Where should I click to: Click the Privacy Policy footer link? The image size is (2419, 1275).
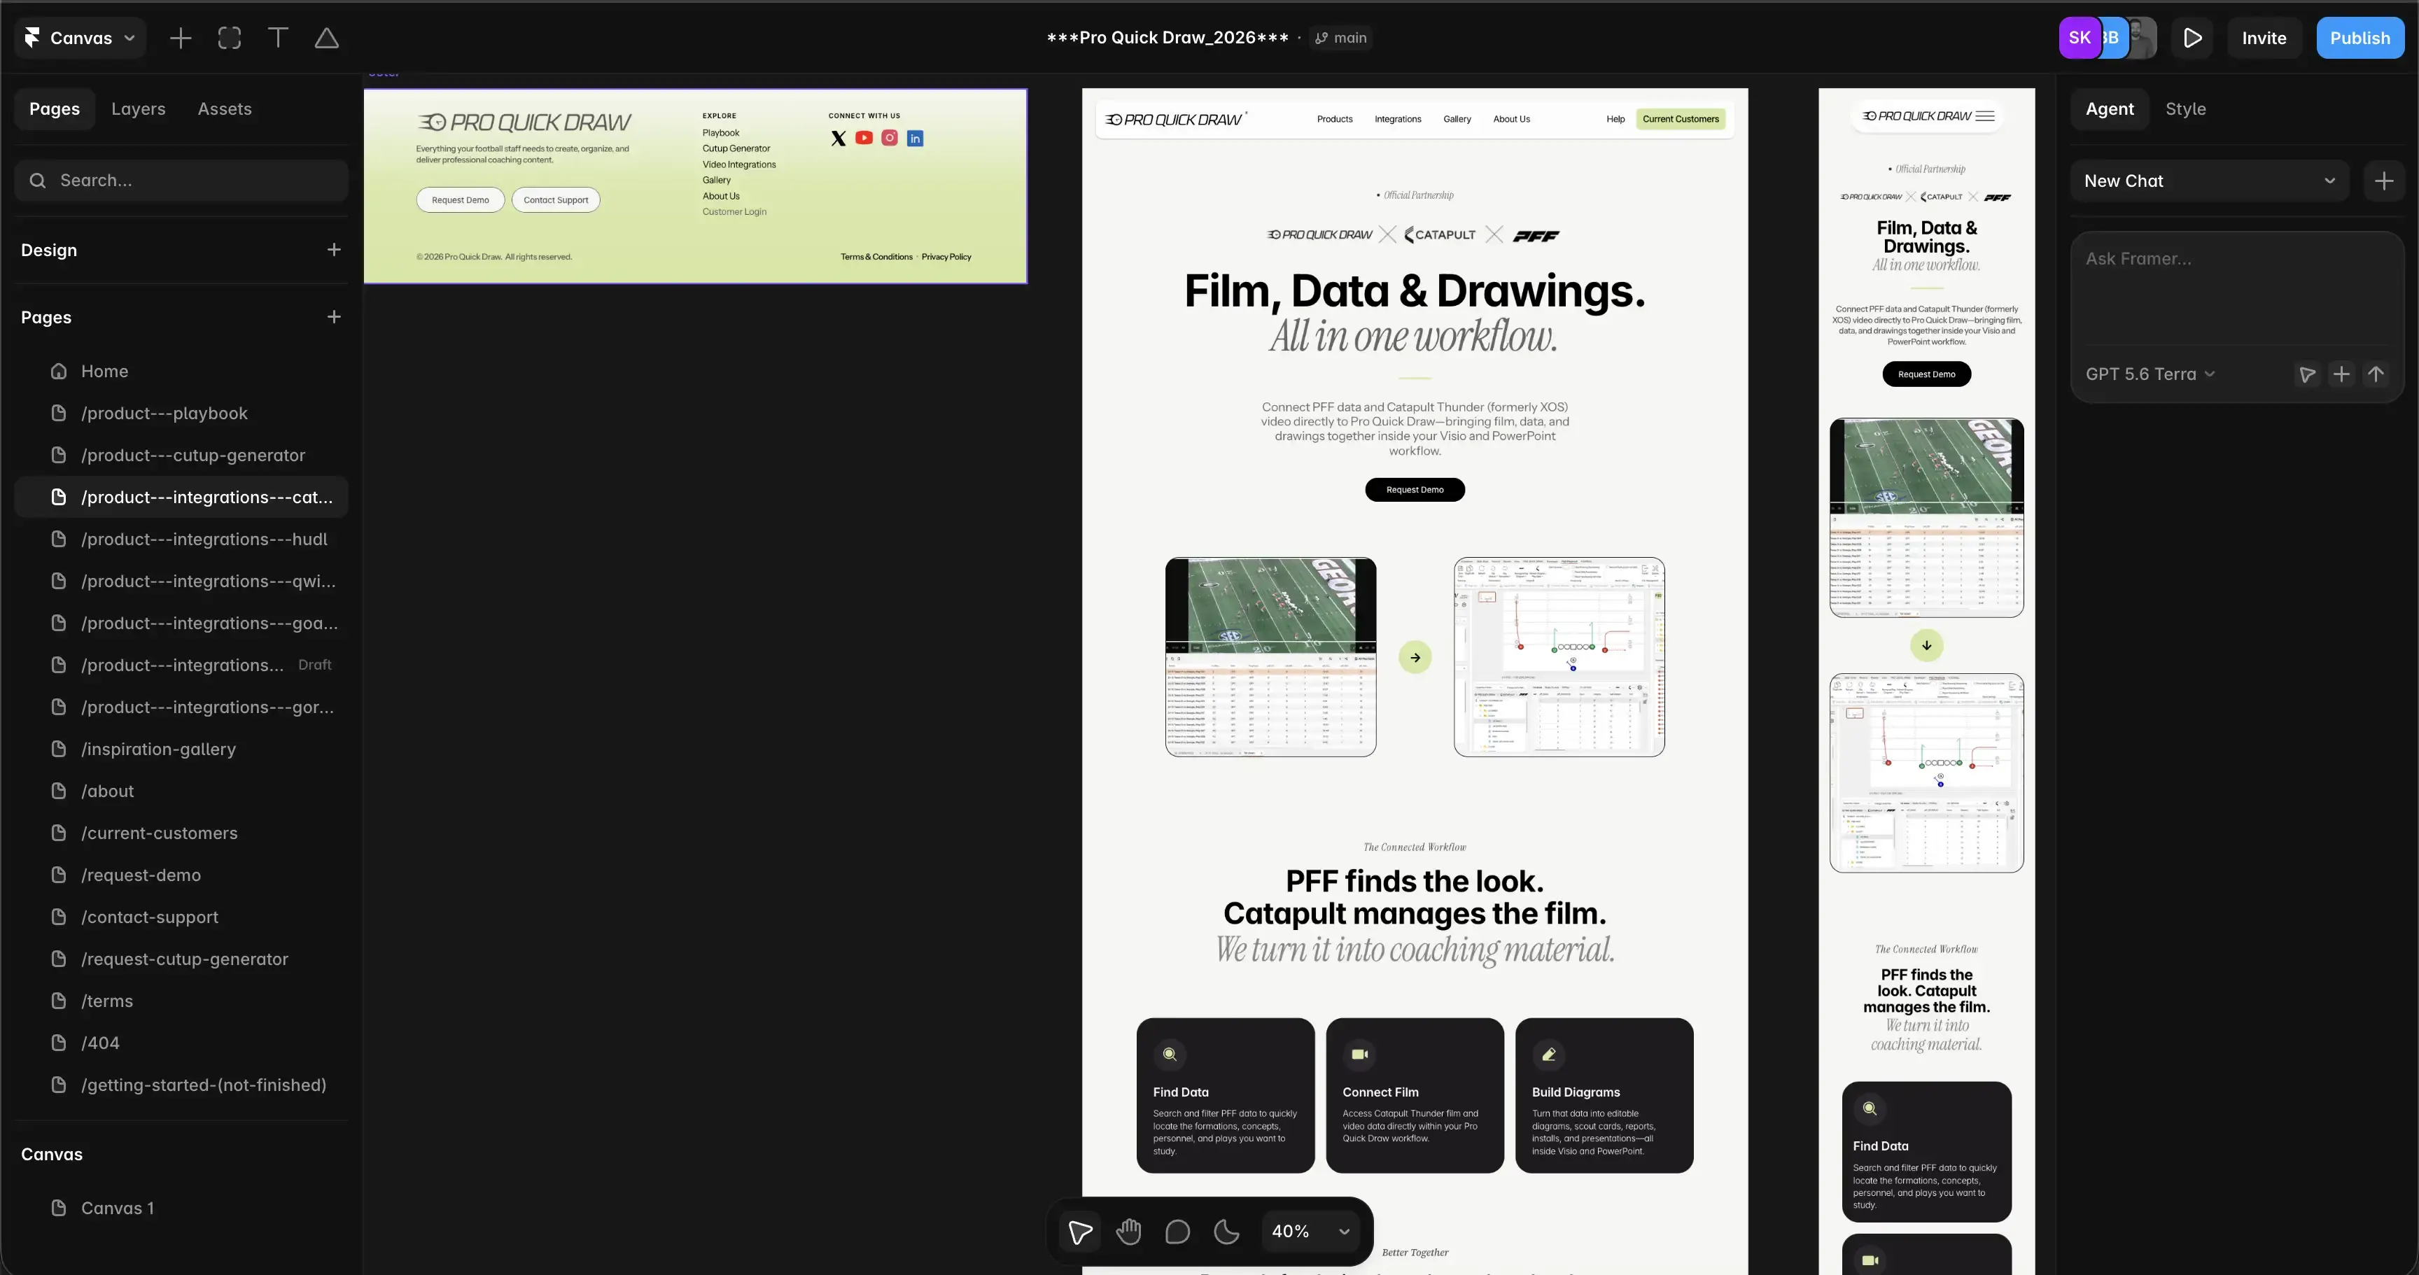[946, 256]
